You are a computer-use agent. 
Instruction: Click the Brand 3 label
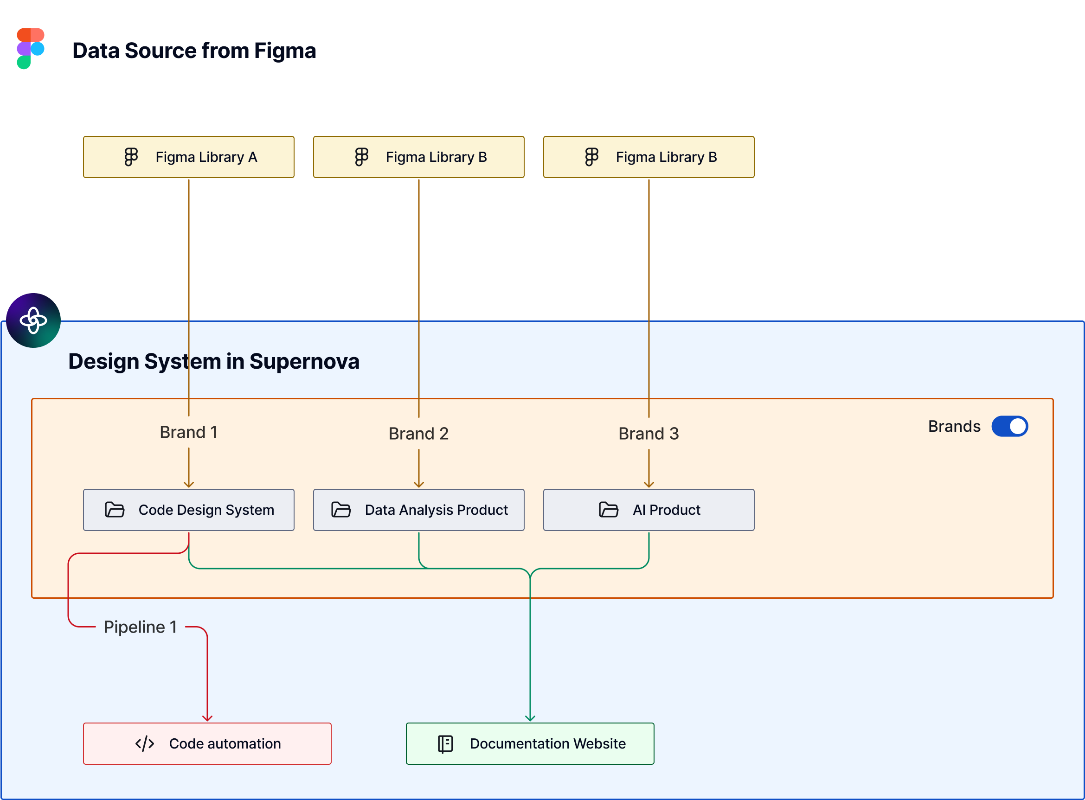(x=649, y=434)
